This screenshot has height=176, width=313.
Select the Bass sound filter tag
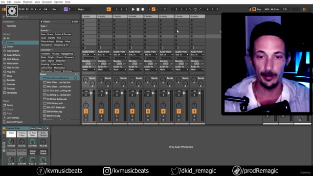point(44,34)
